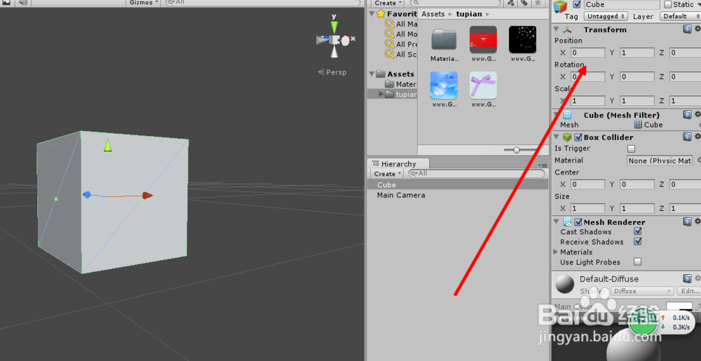This screenshot has width=701, height=361.
Task: Click the Box Collider Material None field
Action: 660,161
